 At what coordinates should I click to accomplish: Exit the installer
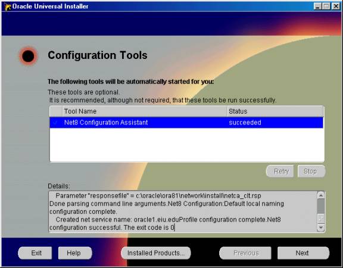[x=35, y=253]
